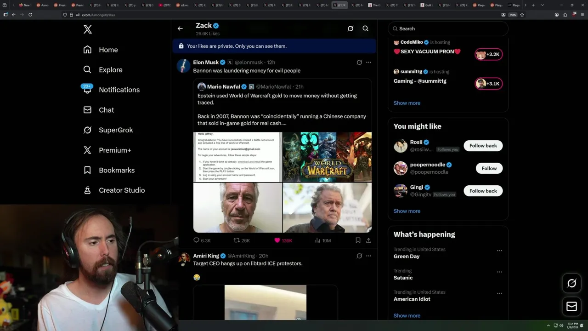
Task: Open poopernoodle profile from suggestions
Action: coord(427,165)
